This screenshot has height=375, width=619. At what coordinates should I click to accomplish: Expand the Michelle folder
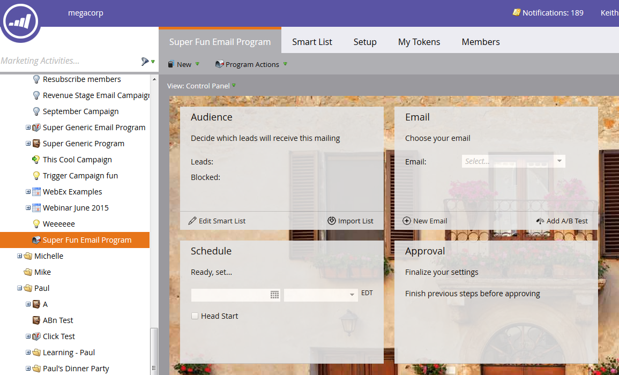[19, 256]
